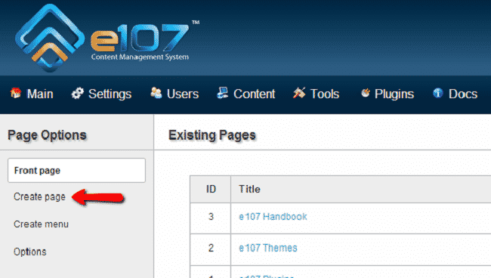Click the gear icon beside Settings
Viewport: 491px width, 278px height.
(77, 93)
